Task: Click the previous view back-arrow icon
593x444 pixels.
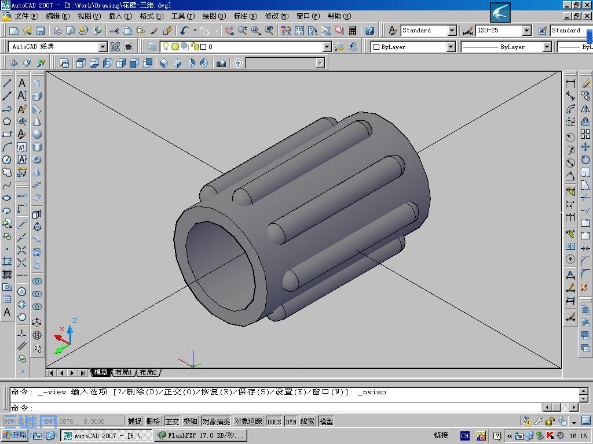Action: click(x=238, y=63)
